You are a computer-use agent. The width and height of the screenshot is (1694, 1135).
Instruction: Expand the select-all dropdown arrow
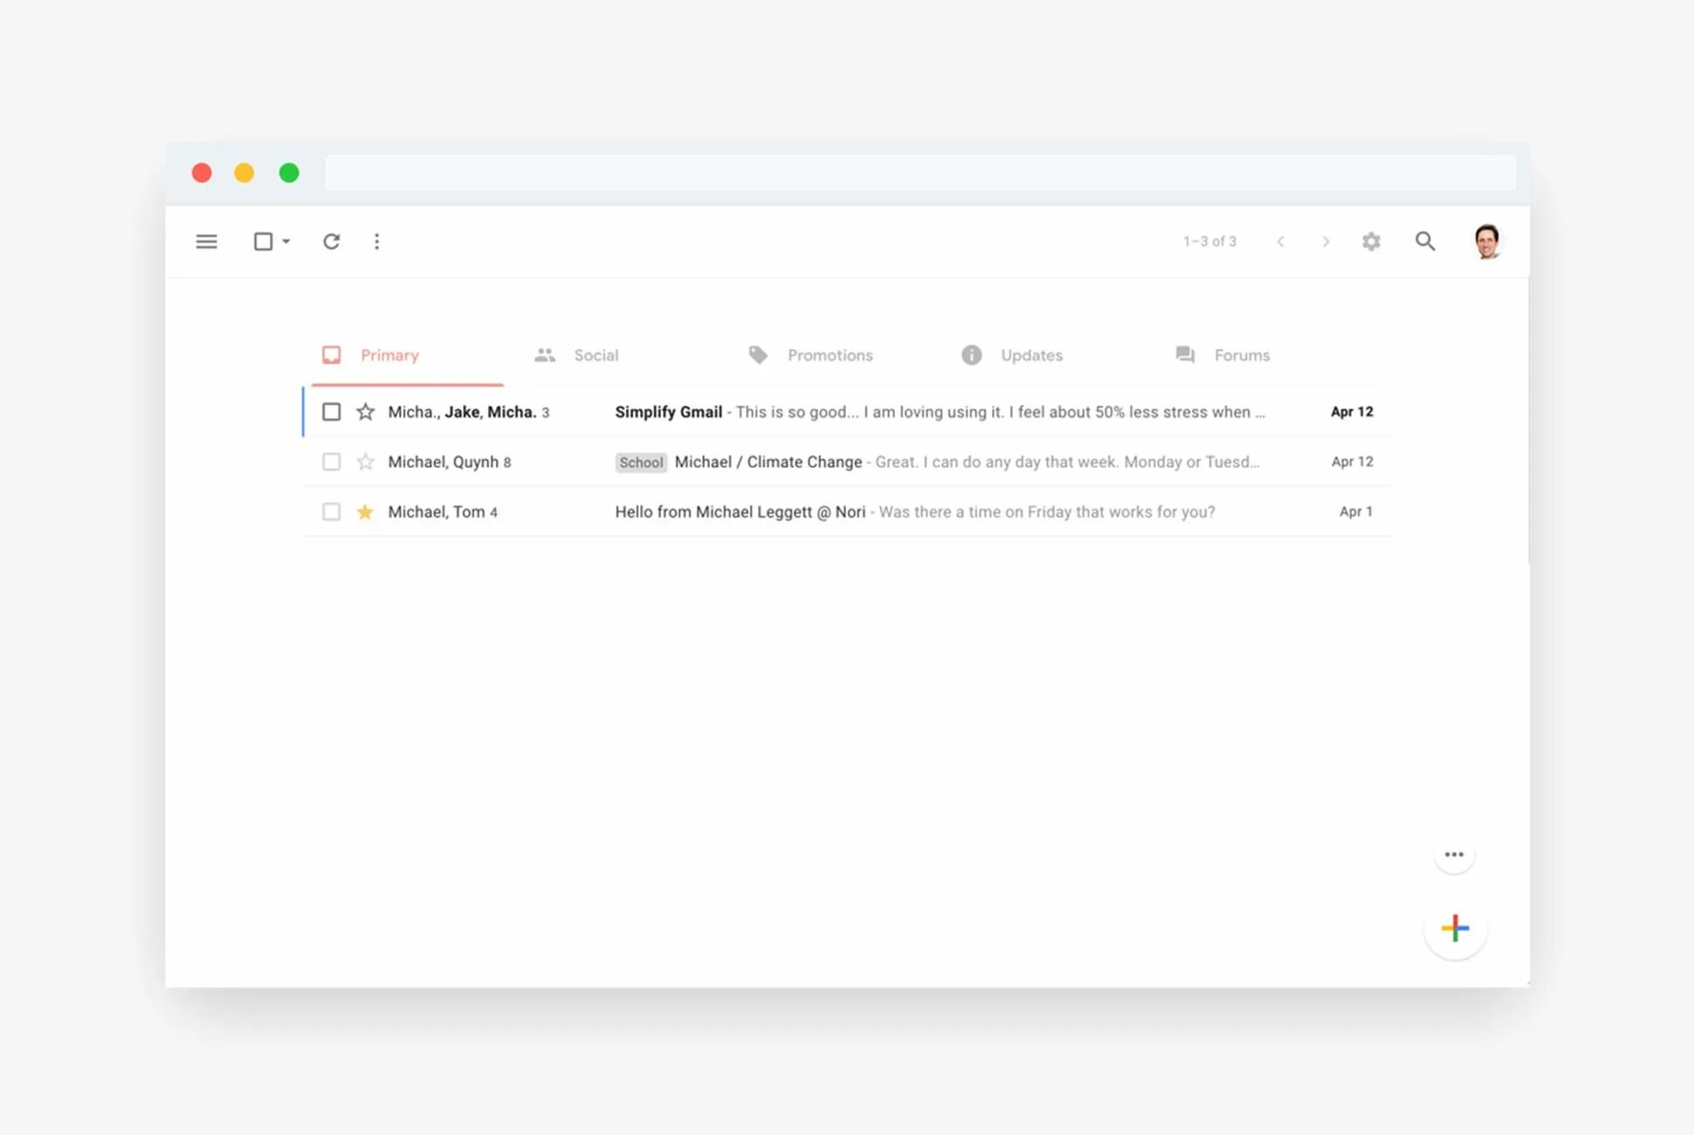coord(286,241)
